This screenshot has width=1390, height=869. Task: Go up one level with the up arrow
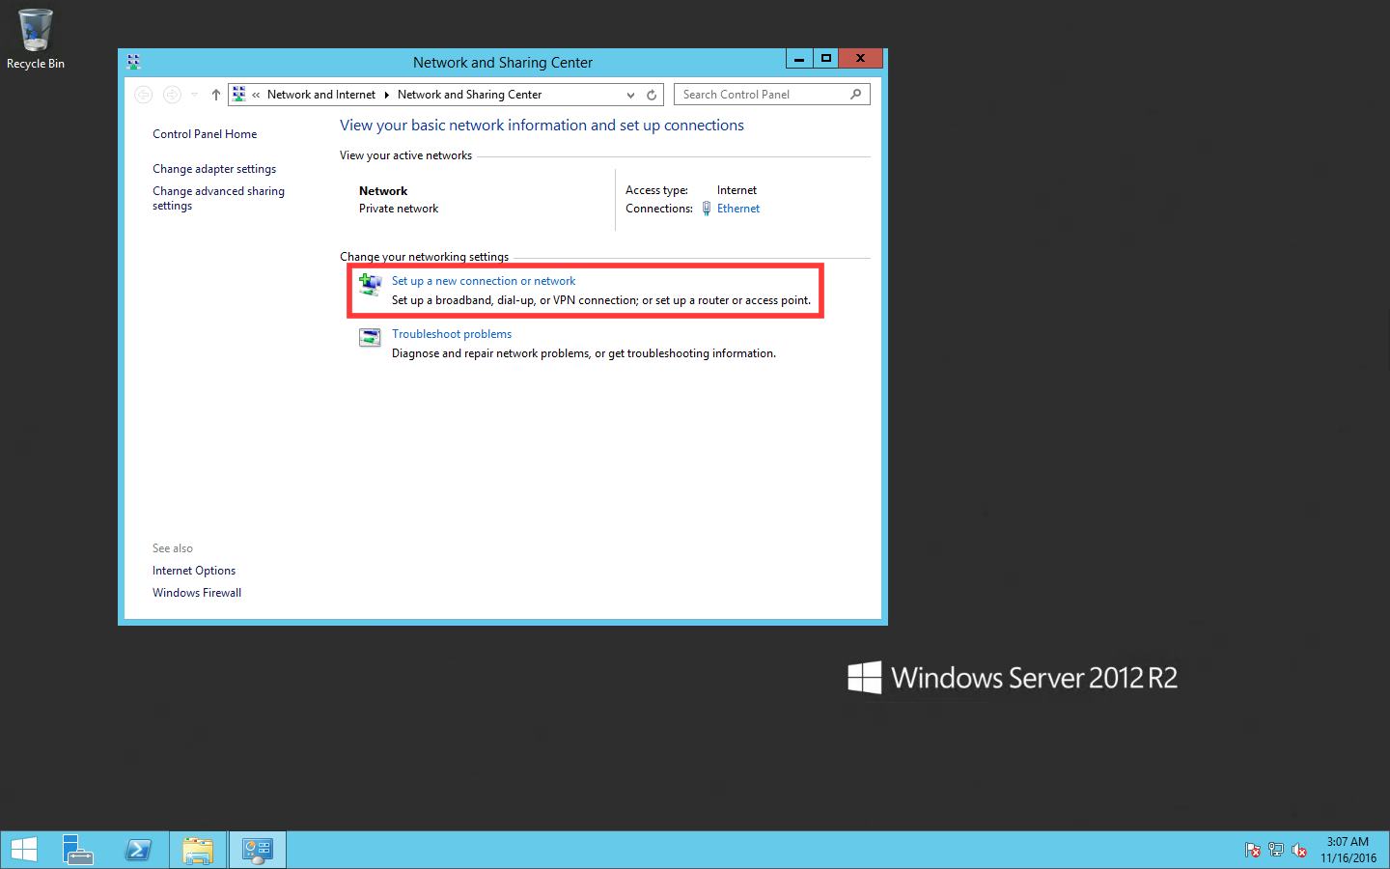[216, 95]
